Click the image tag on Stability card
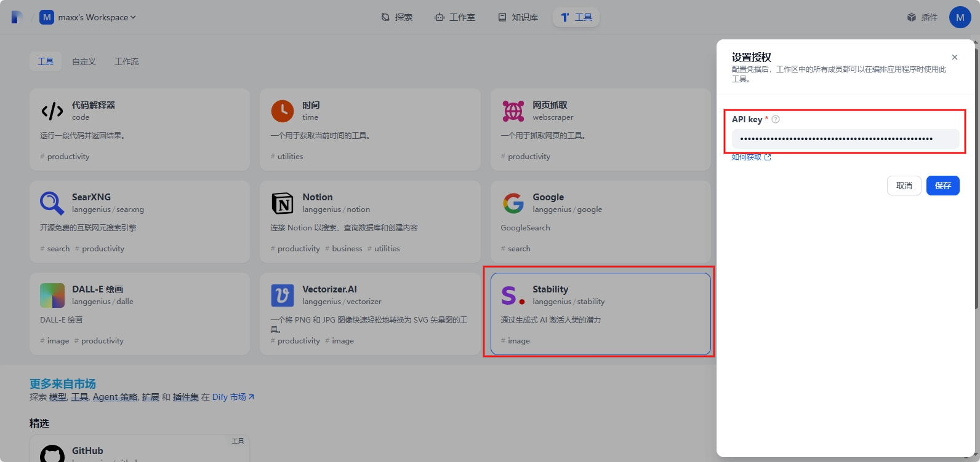 515,341
